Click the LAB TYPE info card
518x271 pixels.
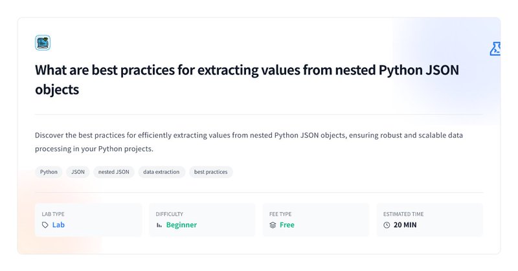88,220
